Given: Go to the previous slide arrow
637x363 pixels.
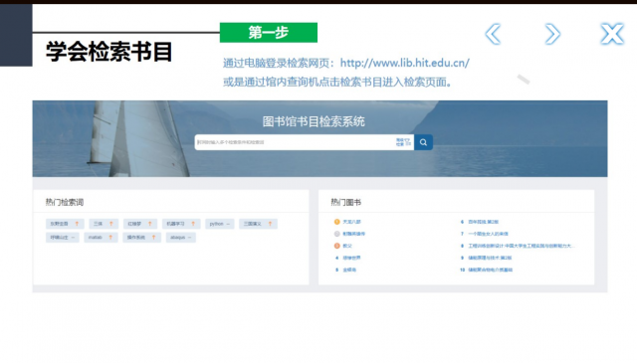Looking at the screenshot, I should point(494,34).
